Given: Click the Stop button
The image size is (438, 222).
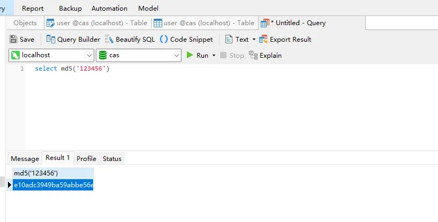Looking at the screenshot, I should click(x=232, y=55).
